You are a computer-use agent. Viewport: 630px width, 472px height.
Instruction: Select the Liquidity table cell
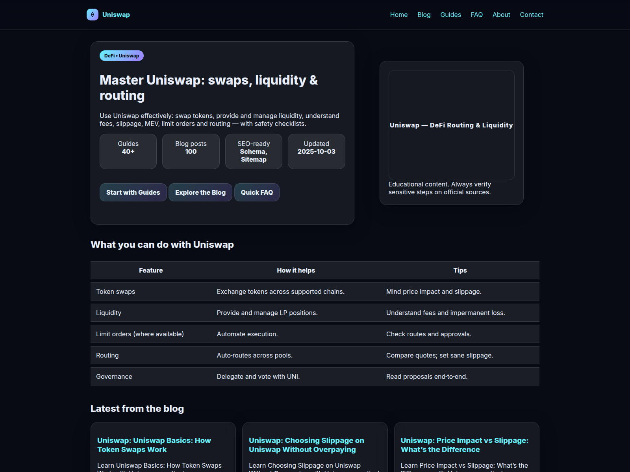(x=151, y=313)
